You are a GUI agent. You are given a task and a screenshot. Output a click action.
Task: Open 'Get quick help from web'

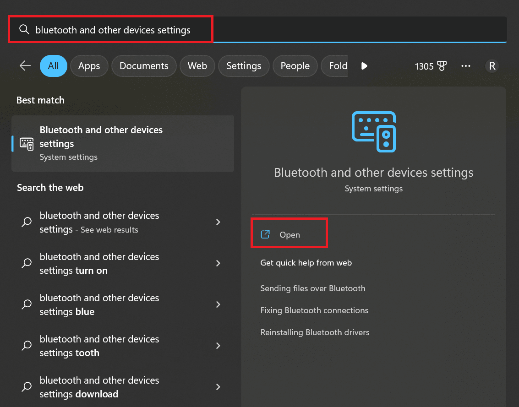(306, 263)
